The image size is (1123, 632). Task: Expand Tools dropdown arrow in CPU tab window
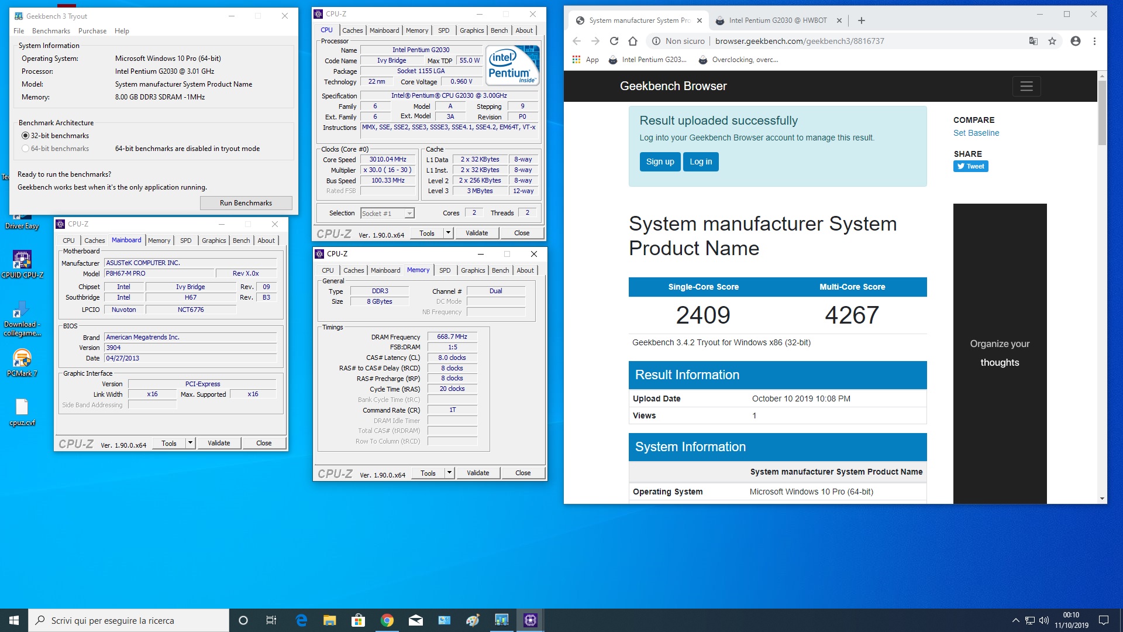click(448, 233)
